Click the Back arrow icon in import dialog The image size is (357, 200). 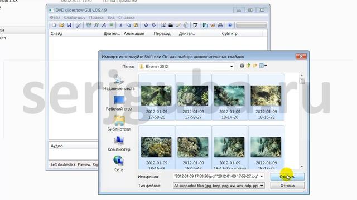tap(242, 66)
